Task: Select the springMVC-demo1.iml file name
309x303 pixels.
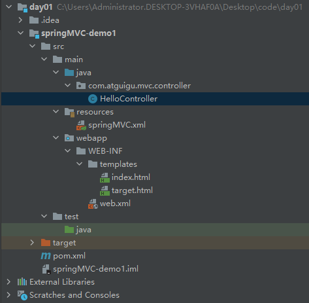Action: tap(96, 269)
